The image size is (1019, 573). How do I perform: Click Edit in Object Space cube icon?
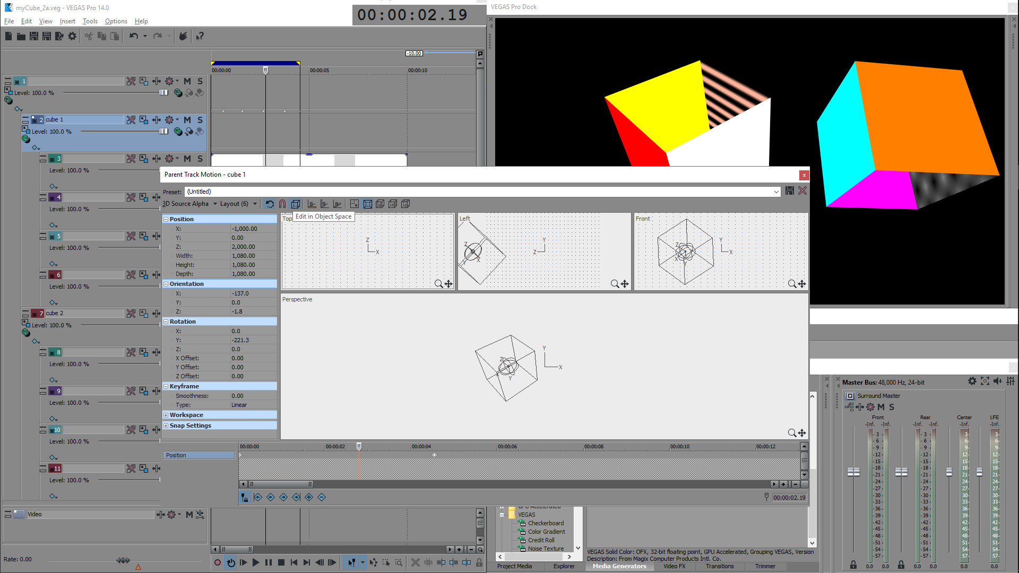pos(296,204)
